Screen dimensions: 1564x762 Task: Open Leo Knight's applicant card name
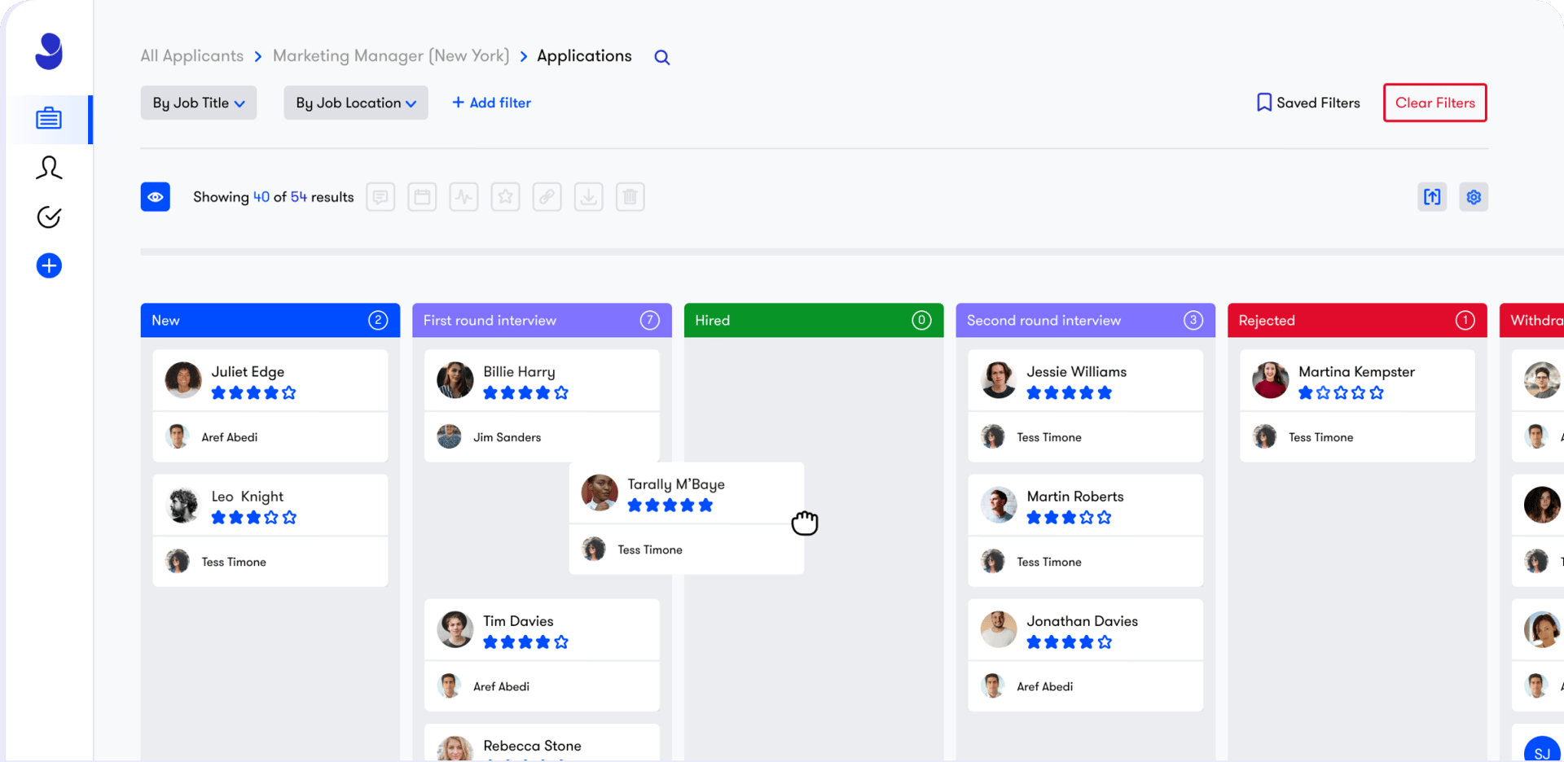[x=248, y=497]
